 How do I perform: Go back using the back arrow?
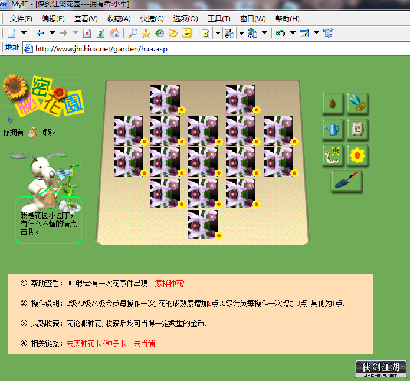coord(40,33)
